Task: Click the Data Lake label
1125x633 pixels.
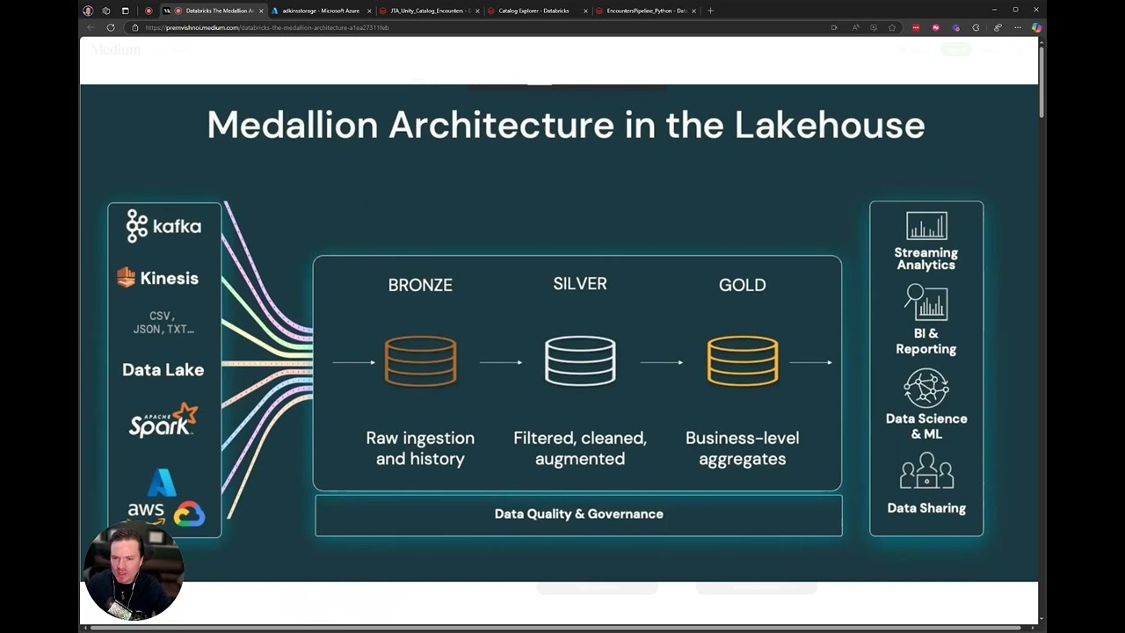Action: click(x=163, y=370)
